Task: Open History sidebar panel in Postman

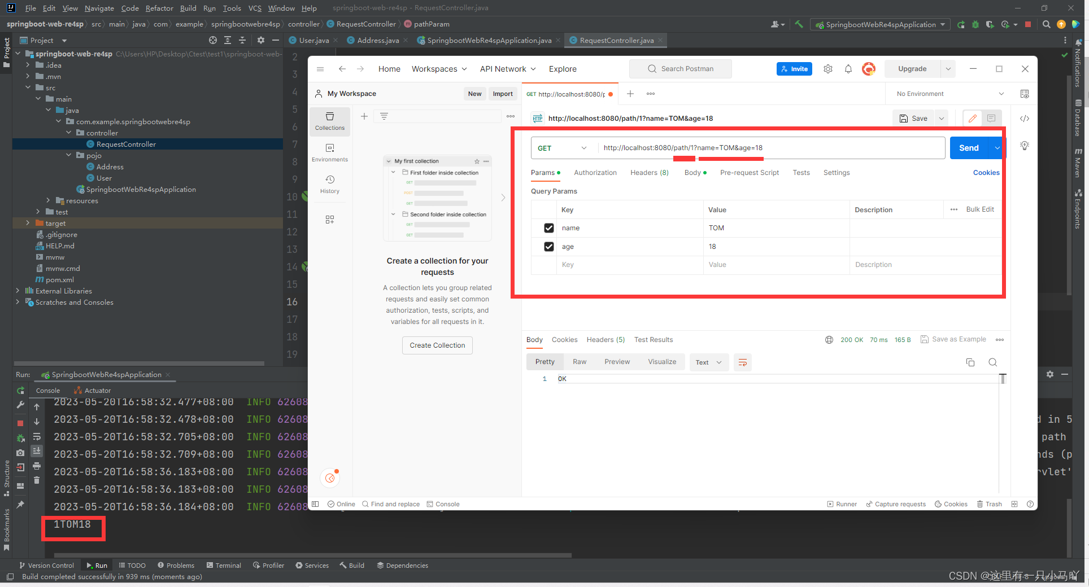Action: [330, 185]
